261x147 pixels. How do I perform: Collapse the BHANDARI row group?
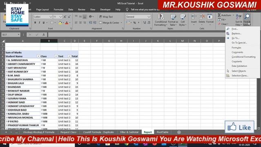(7, 87)
